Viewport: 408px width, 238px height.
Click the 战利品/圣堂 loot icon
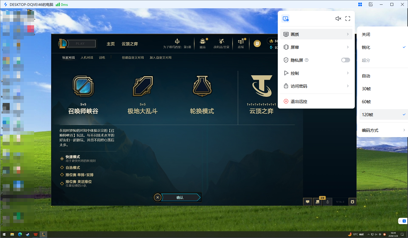coord(222,43)
